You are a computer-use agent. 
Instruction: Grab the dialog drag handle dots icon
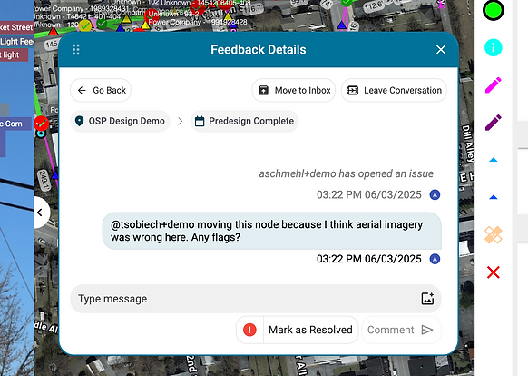[76, 50]
